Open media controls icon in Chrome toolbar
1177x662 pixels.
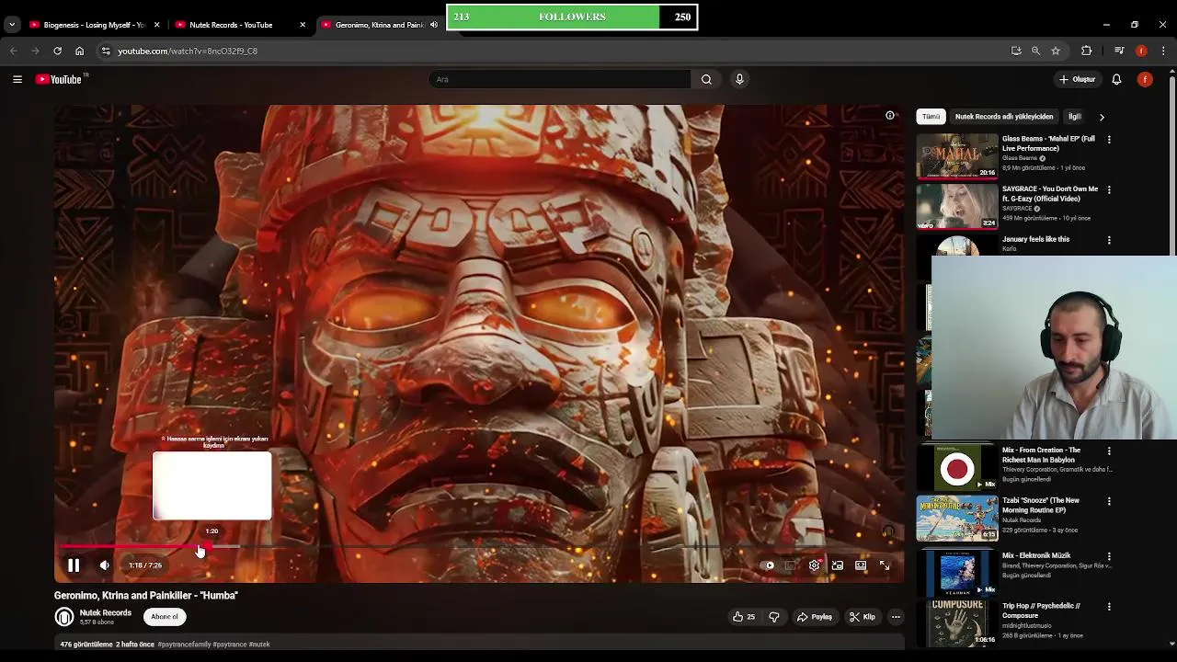[x=1119, y=51]
